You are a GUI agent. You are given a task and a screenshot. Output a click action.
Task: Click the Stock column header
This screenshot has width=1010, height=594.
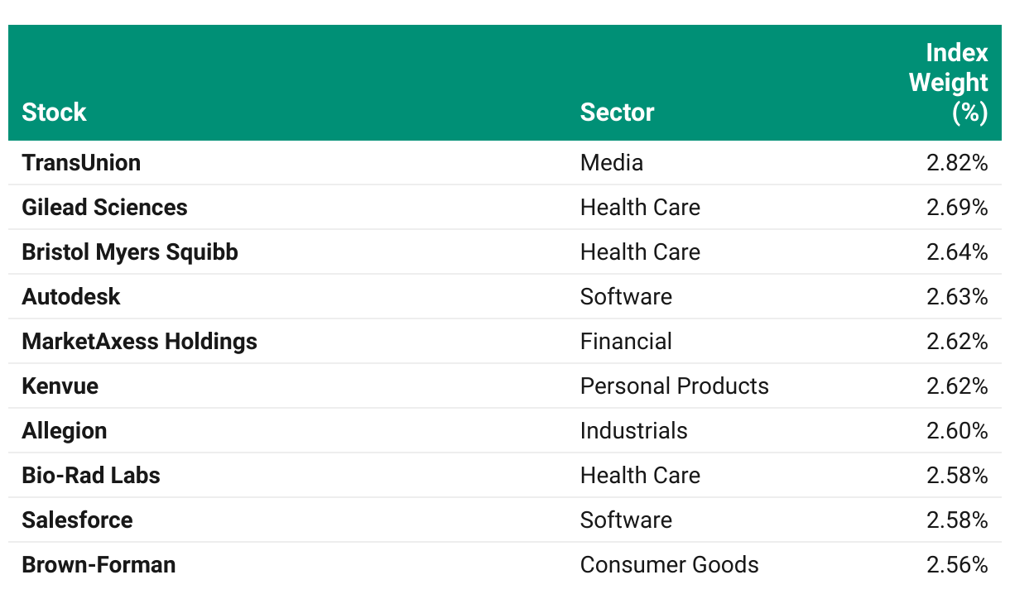(54, 113)
